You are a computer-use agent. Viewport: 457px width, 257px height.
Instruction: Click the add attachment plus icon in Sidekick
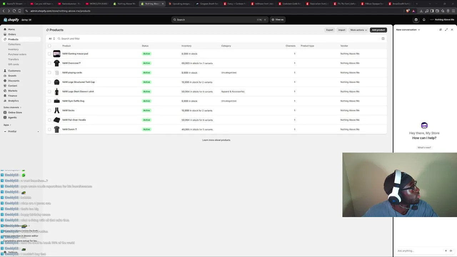pos(446,251)
